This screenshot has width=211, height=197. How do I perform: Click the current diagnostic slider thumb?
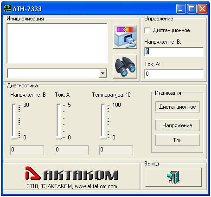[x=59, y=138]
